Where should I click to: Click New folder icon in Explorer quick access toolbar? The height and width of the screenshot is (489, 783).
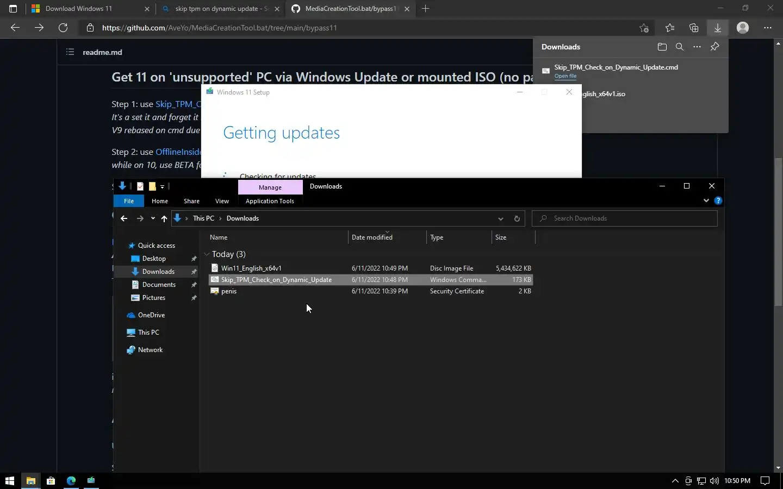click(153, 186)
